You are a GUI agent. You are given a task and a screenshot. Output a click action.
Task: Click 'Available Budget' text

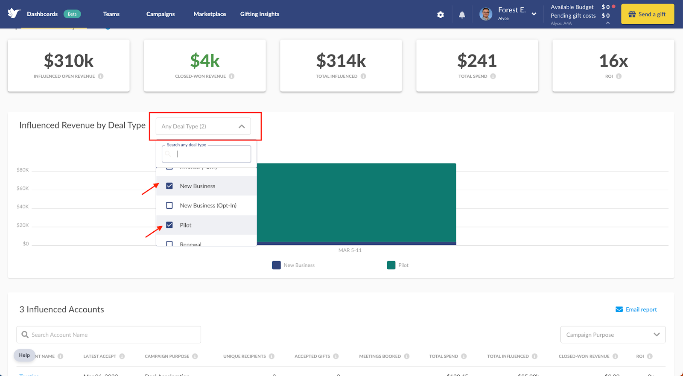tap(572, 7)
